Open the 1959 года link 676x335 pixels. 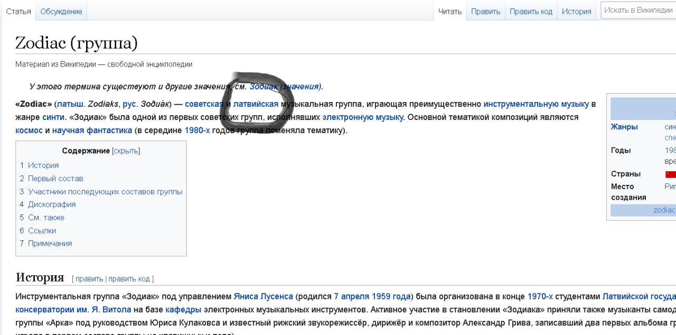391,296
